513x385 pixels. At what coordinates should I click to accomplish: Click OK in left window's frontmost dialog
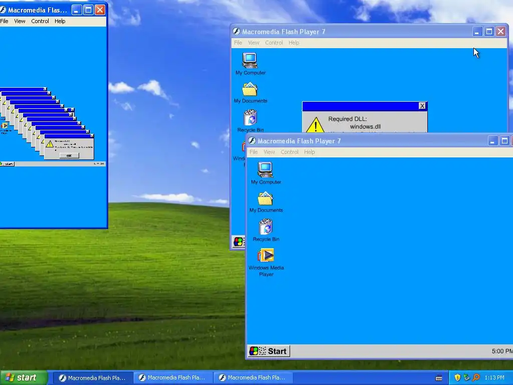coord(69,155)
